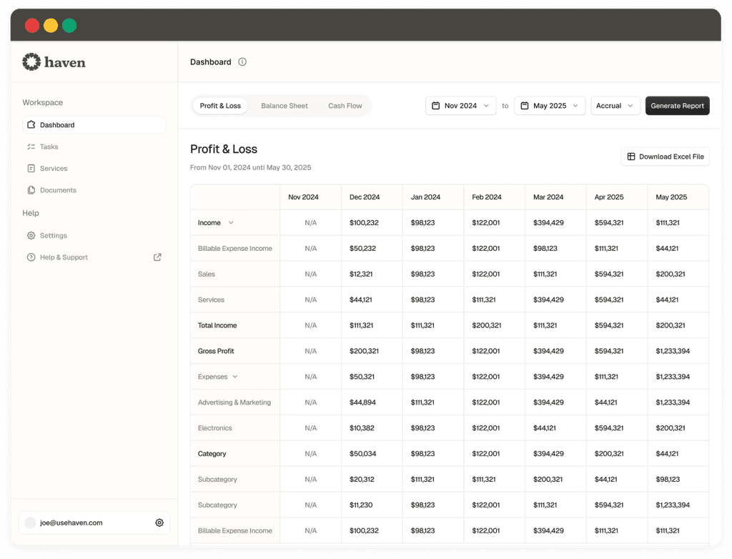Collapse the Expenses row group
Image resolution: width=732 pixels, height=559 pixels.
click(235, 377)
